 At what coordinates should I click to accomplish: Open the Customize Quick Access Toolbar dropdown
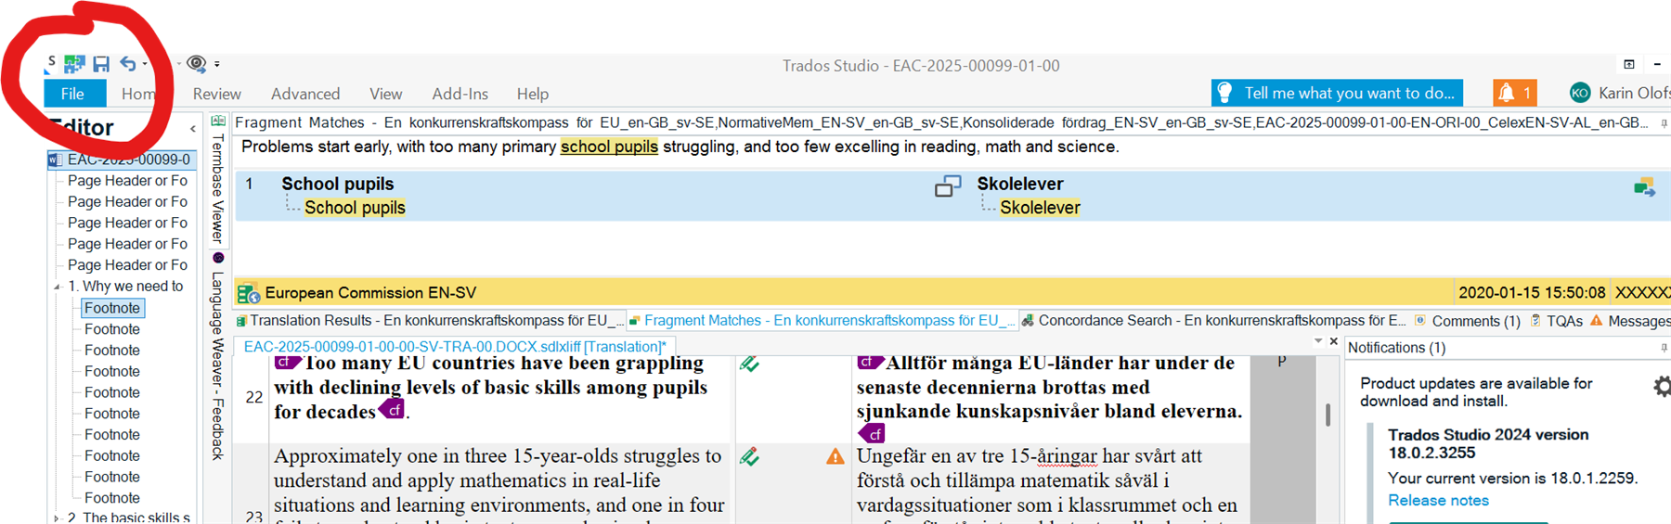coord(217,64)
